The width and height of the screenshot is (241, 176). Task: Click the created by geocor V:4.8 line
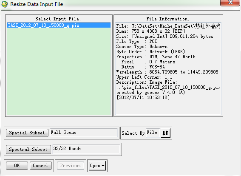point(150,92)
